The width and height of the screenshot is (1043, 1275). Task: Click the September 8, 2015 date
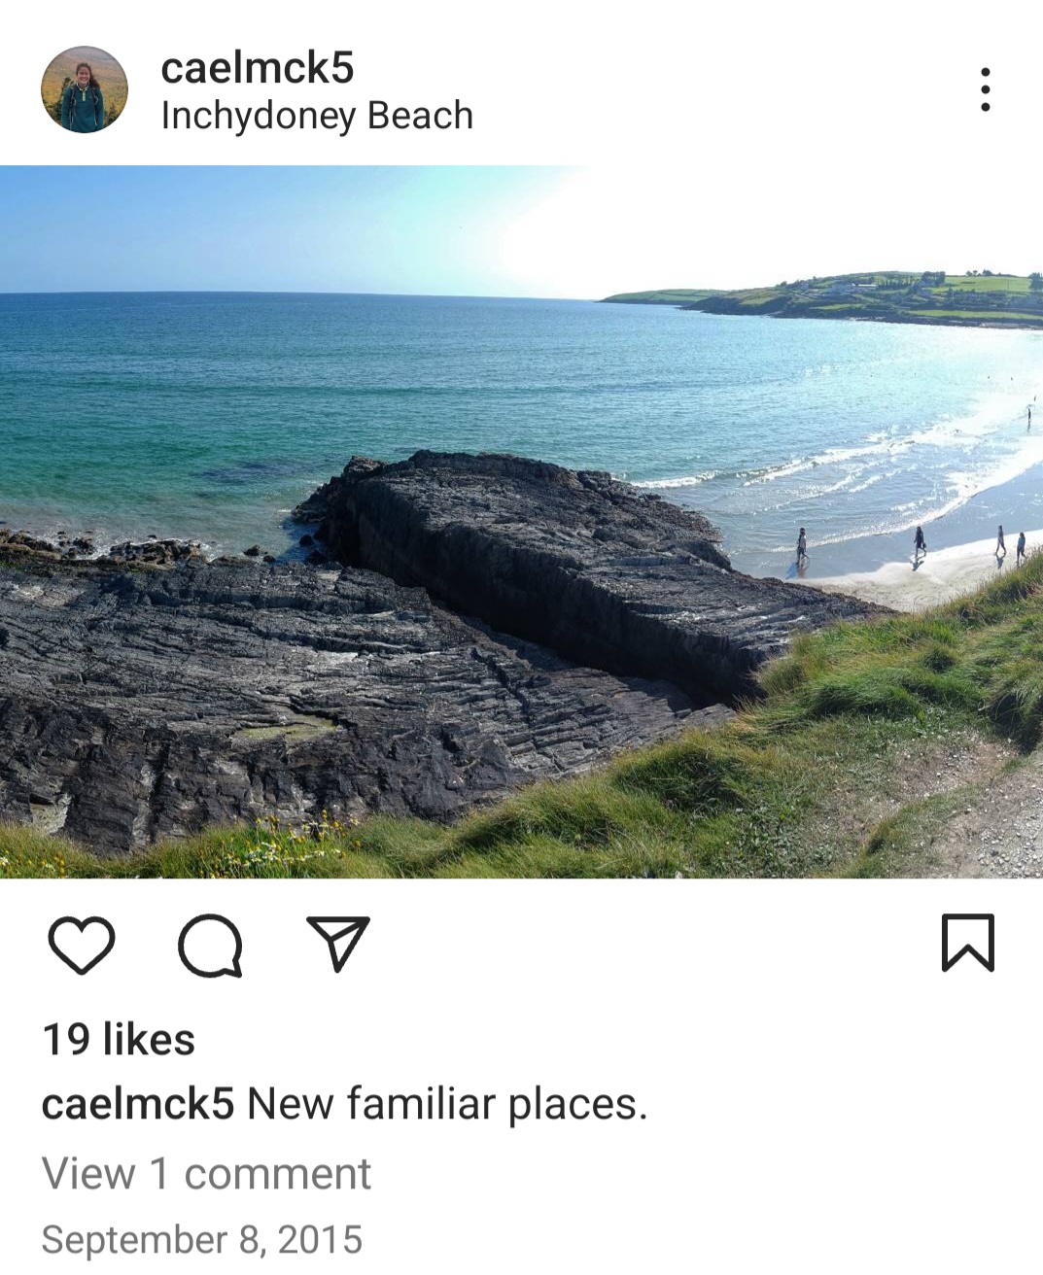point(202,1239)
